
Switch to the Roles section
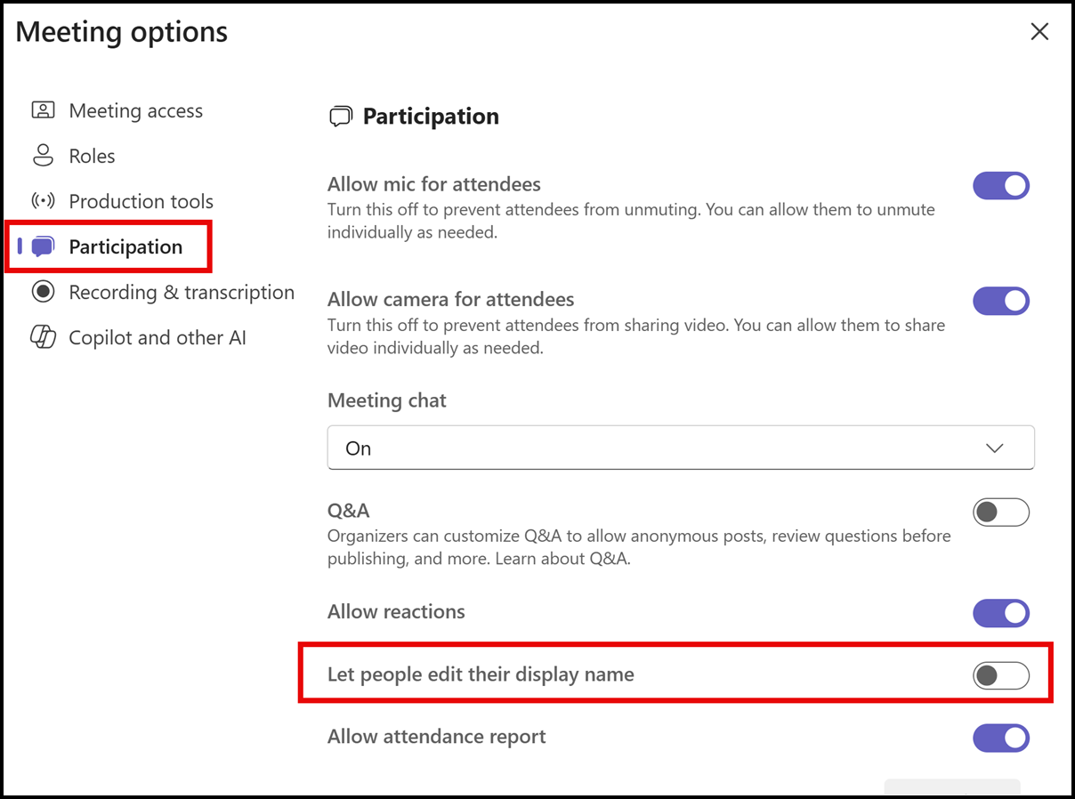click(x=92, y=156)
